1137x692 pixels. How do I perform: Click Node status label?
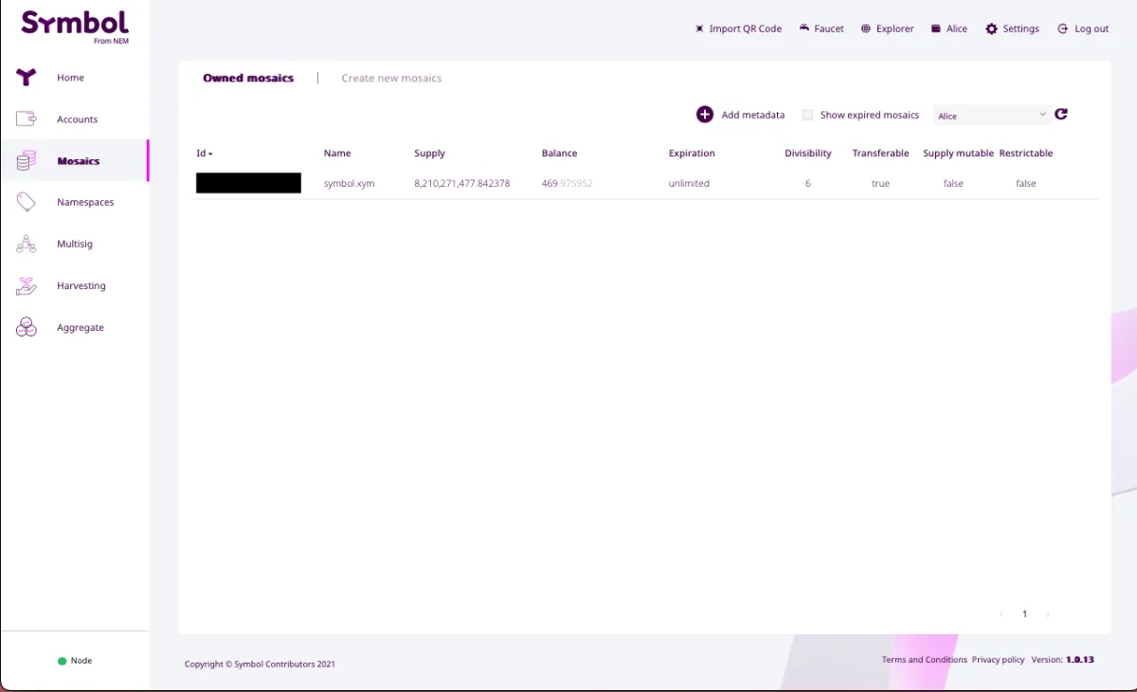pos(81,661)
